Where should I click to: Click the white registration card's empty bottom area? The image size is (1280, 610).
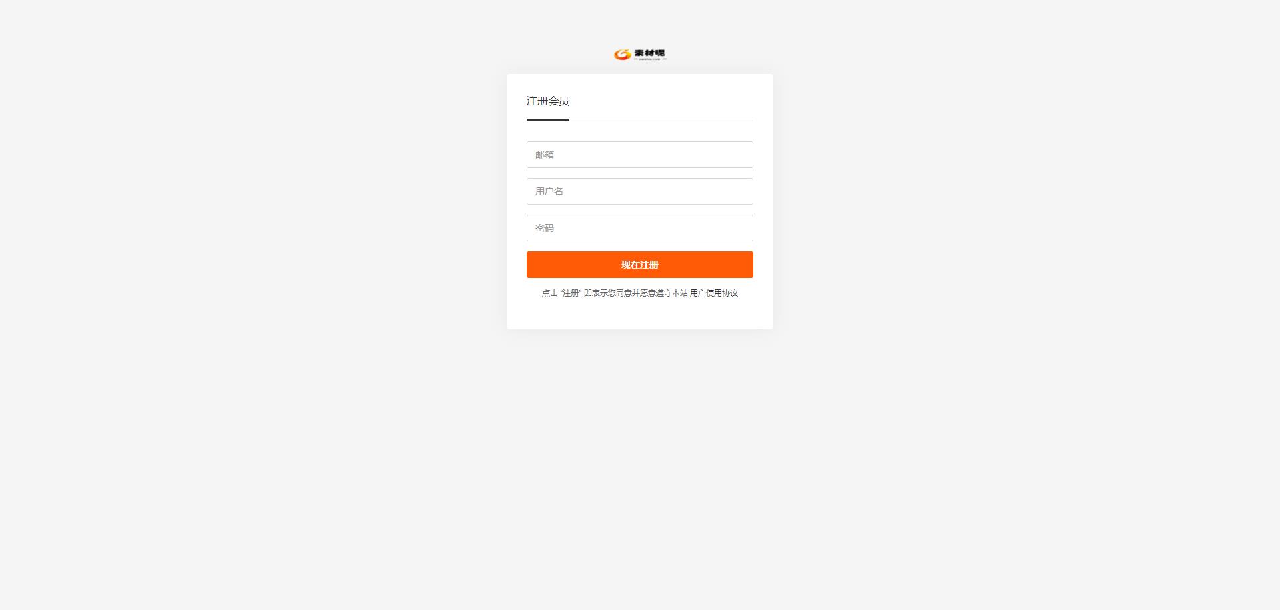pos(640,315)
